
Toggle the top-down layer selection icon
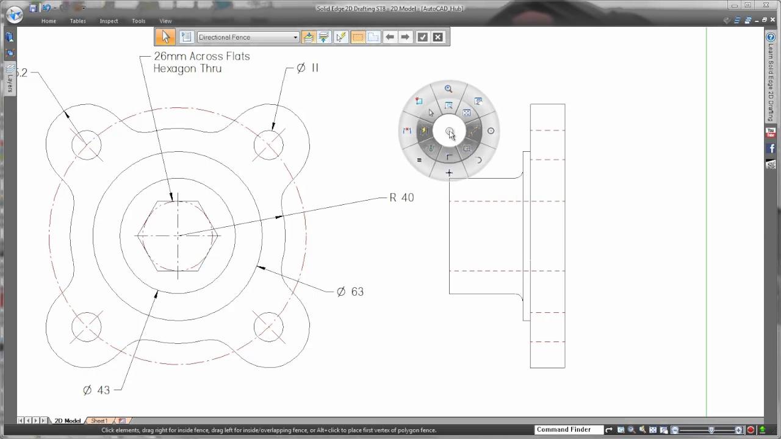click(308, 37)
